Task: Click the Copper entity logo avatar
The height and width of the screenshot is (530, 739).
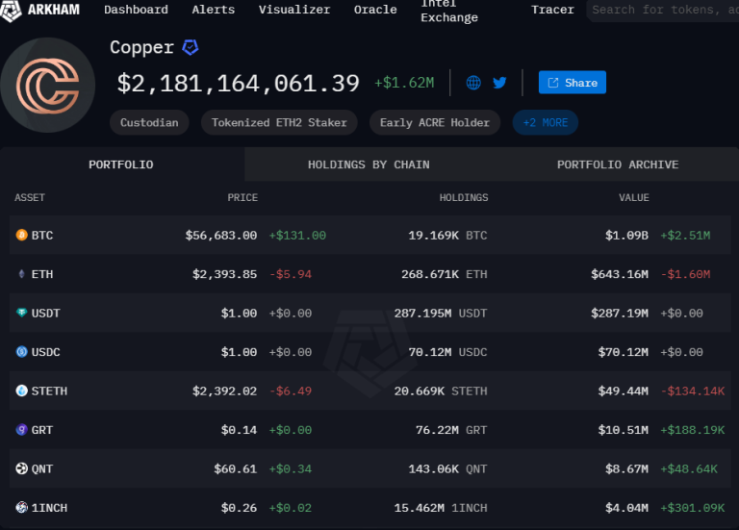Action: 47,86
